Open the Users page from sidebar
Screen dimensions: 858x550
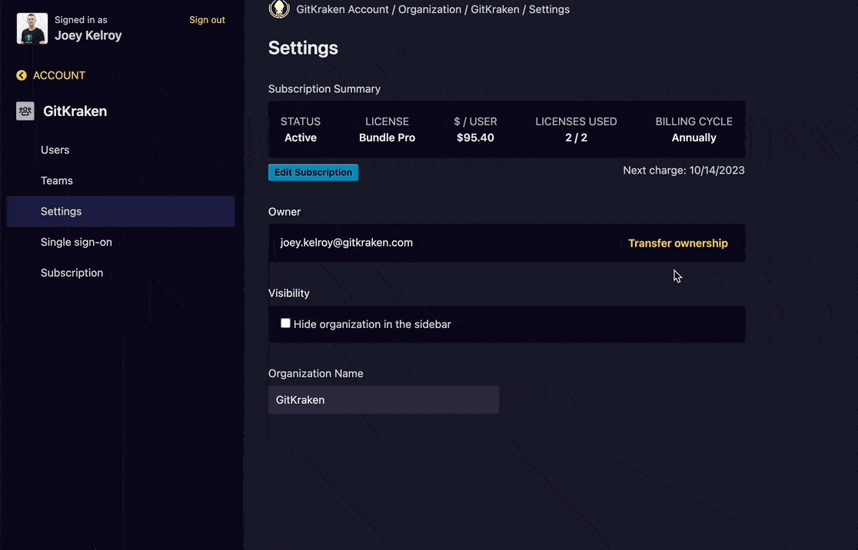(x=55, y=150)
